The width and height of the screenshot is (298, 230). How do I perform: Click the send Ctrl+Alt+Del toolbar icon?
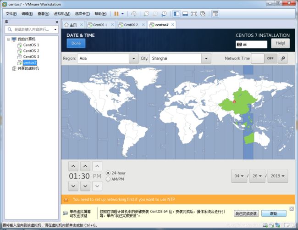(x=133, y=14)
